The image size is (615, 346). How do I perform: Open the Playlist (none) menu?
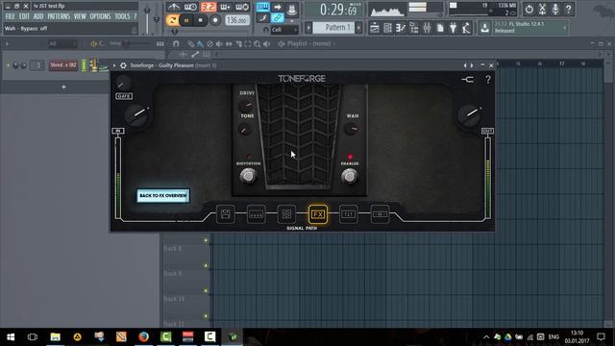pyautogui.click(x=308, y=43)
